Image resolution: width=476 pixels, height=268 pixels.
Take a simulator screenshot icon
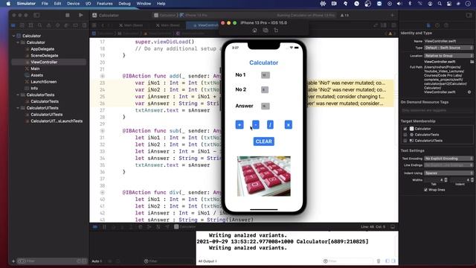click(x=266, y=31)
